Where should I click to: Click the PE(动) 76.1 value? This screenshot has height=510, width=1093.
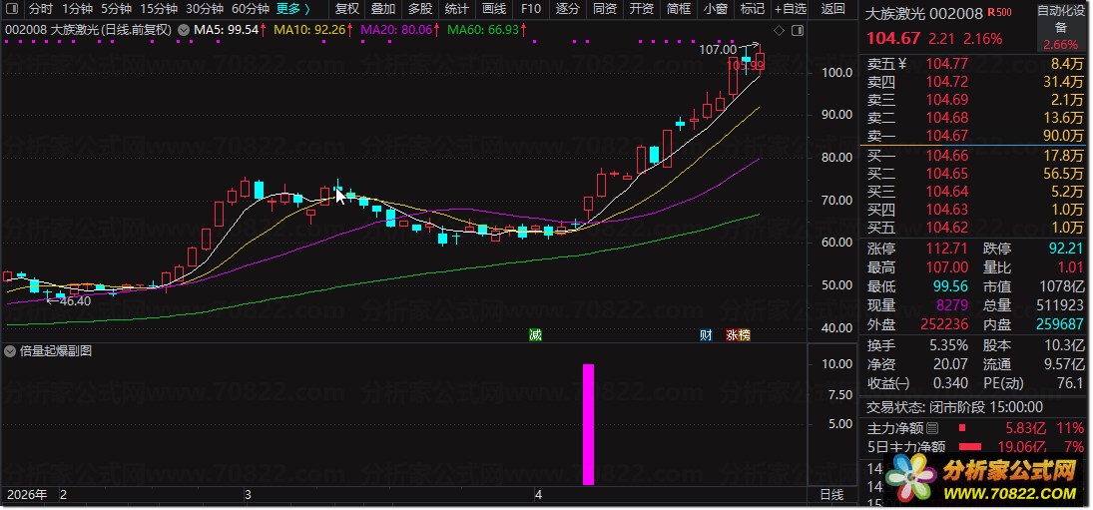[1072, 383]
